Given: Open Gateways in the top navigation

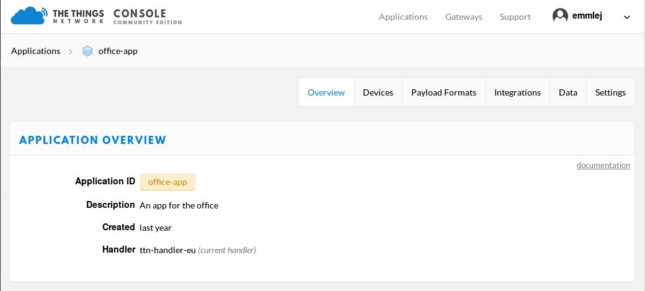Looking at the screenshot, I should pos(464,17).
